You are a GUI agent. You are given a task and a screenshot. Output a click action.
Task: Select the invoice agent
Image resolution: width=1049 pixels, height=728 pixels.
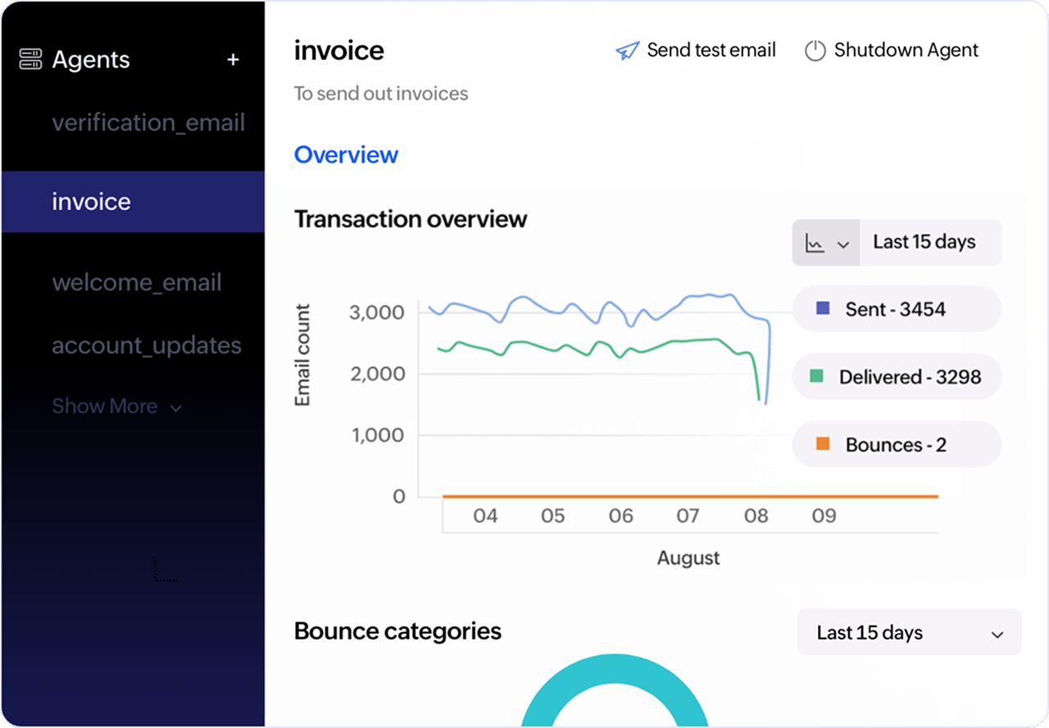tap(133, 202)
